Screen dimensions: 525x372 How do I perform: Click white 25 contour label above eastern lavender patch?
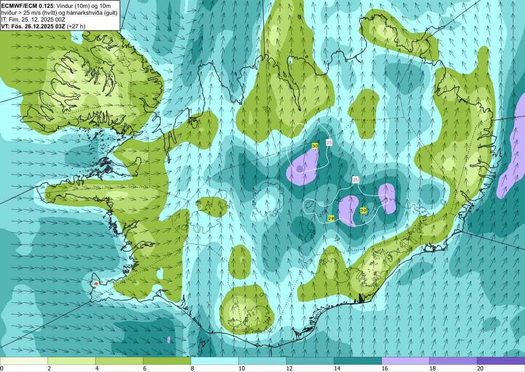pyautogui.click(x=355, y=180)
